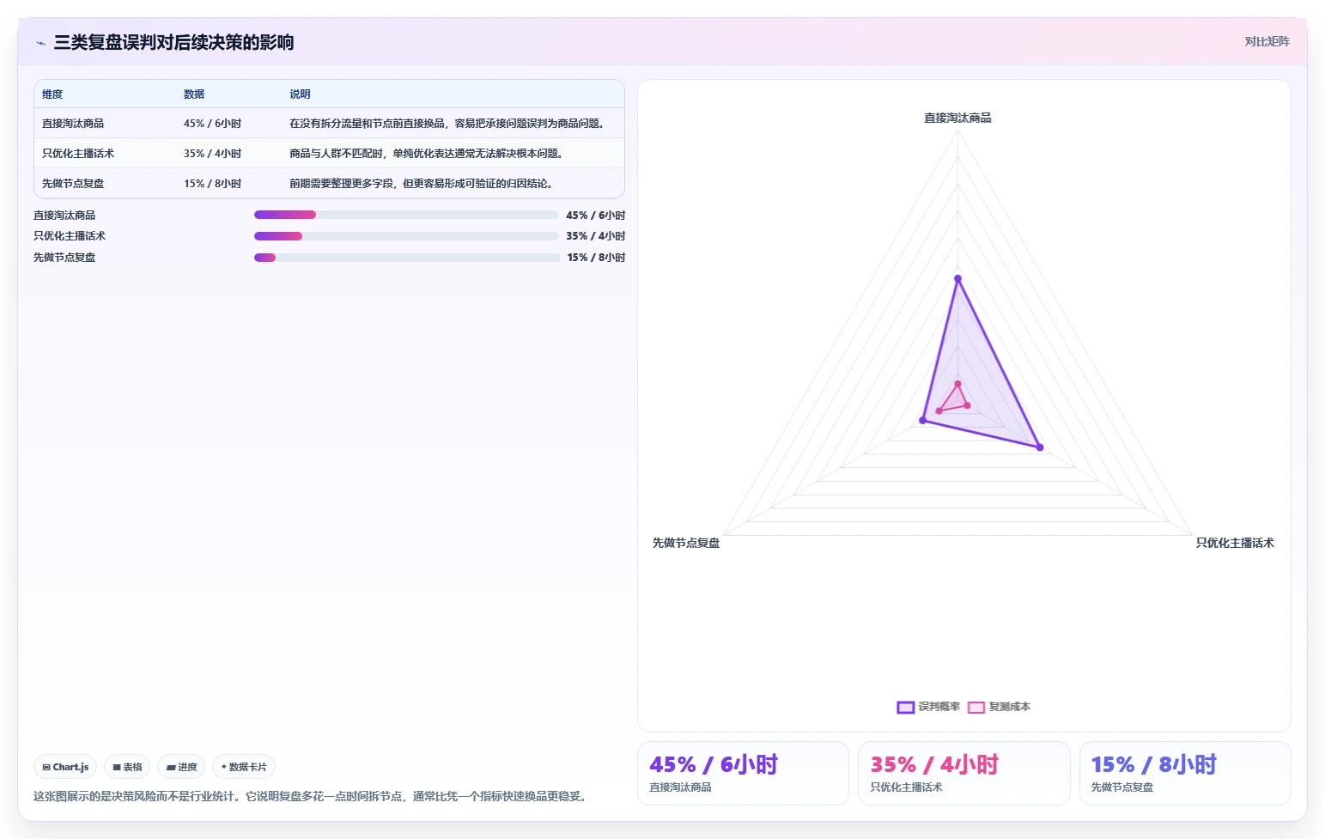This screenshot has width=1325, height=839.
Task: Click the 直接淘汰商品 progress bar
Action: pos(406,215)
